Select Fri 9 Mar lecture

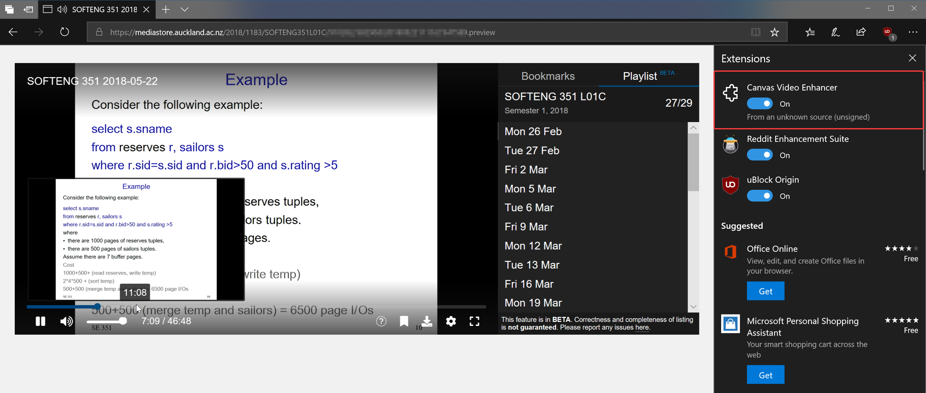pyautogui.click(x=526, y=227)
